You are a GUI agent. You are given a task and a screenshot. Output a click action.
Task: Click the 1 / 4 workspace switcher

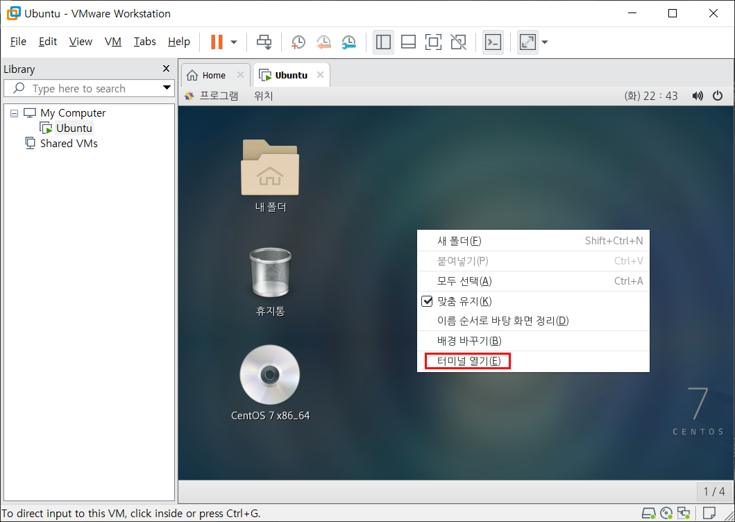click(714, 491)
